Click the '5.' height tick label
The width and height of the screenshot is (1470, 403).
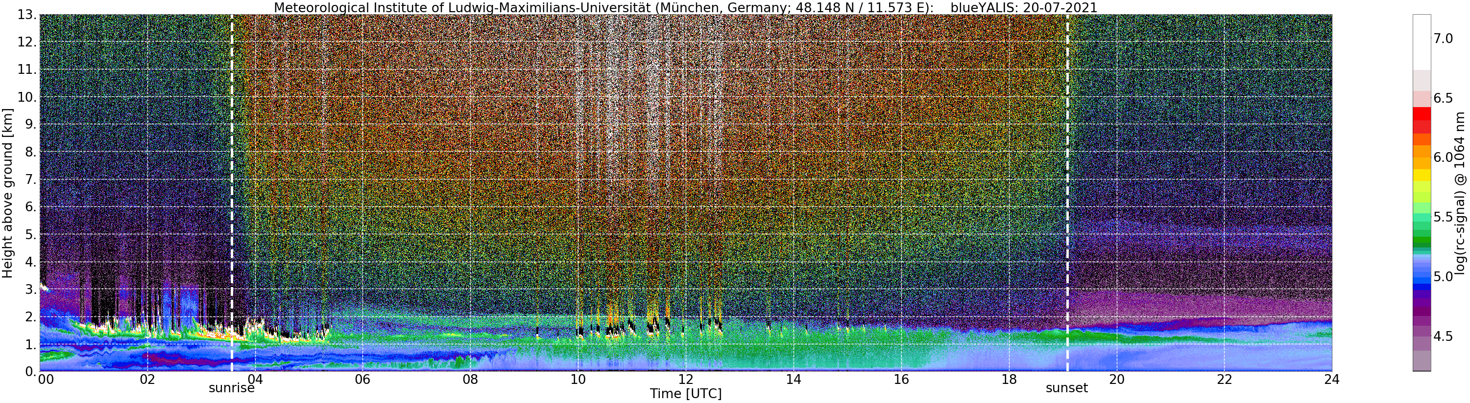tap(30, 234)
